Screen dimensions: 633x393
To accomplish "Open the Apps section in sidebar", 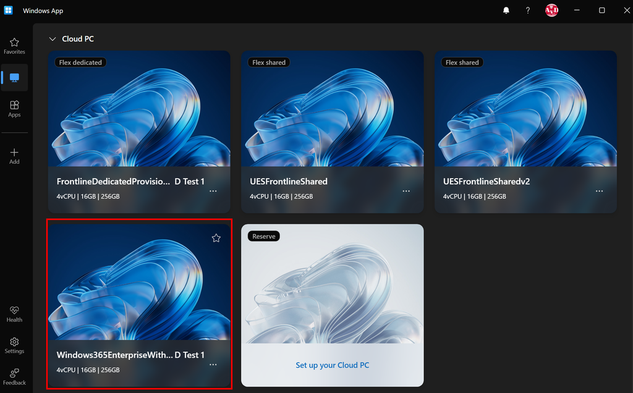I will click(x=14, y=109).
